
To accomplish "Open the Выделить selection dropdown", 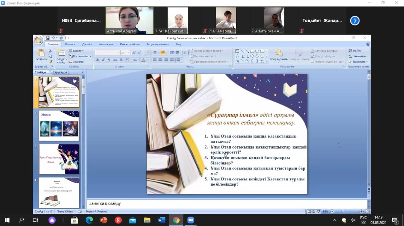I will 359,62.
